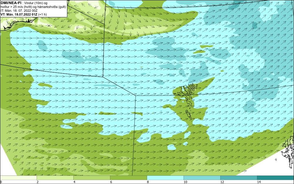Click the "DMI/NEA-FI" title text
This screenshot has height=184, width=294.
coord(11,3)
